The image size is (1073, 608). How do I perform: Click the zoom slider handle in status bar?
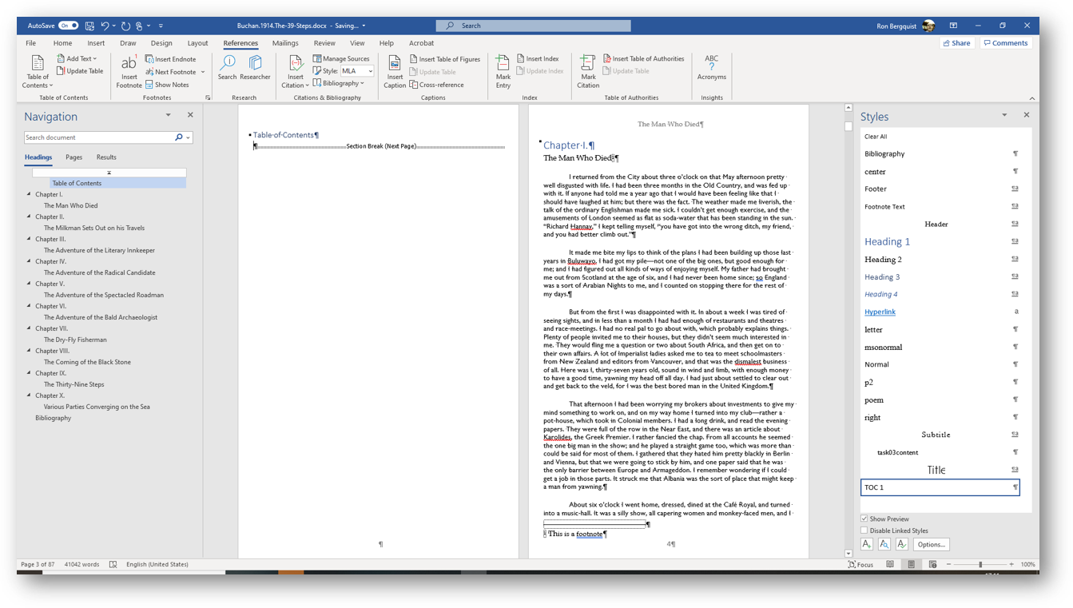click(980, 565)
